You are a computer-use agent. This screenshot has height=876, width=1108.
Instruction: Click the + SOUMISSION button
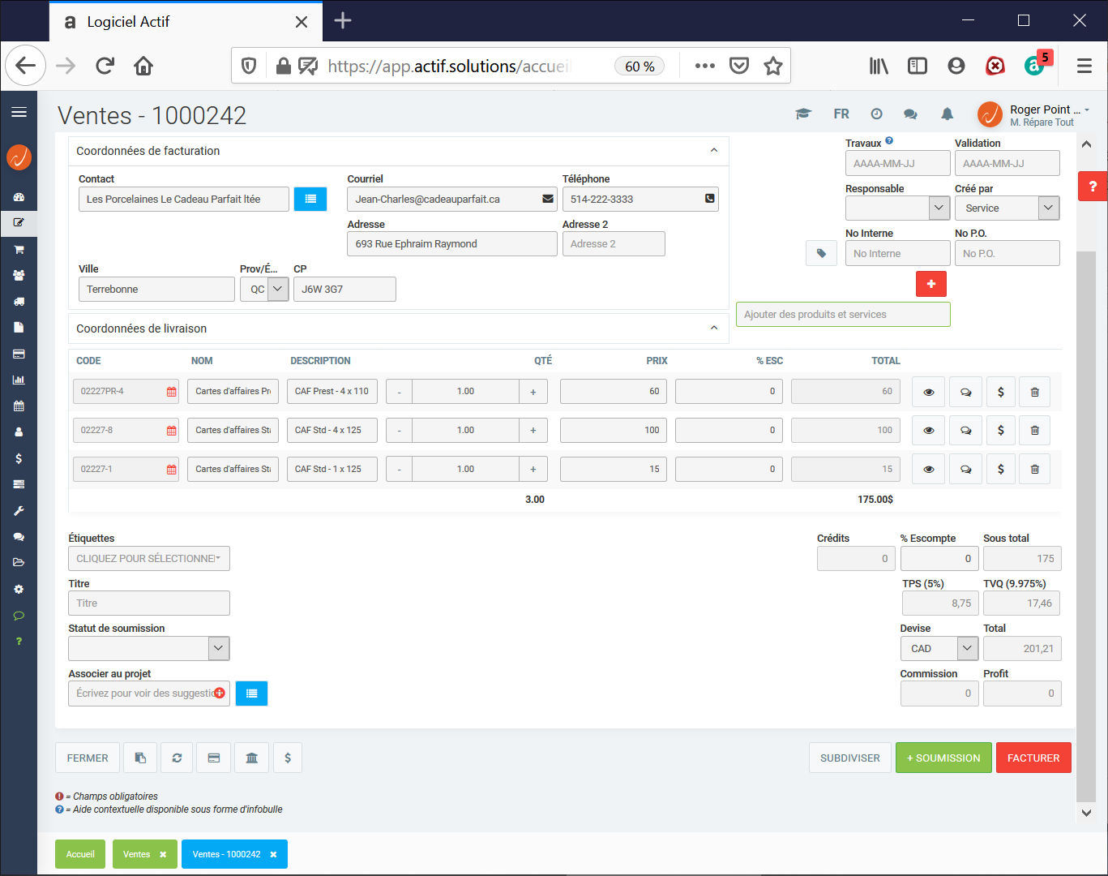pos(943,758)
